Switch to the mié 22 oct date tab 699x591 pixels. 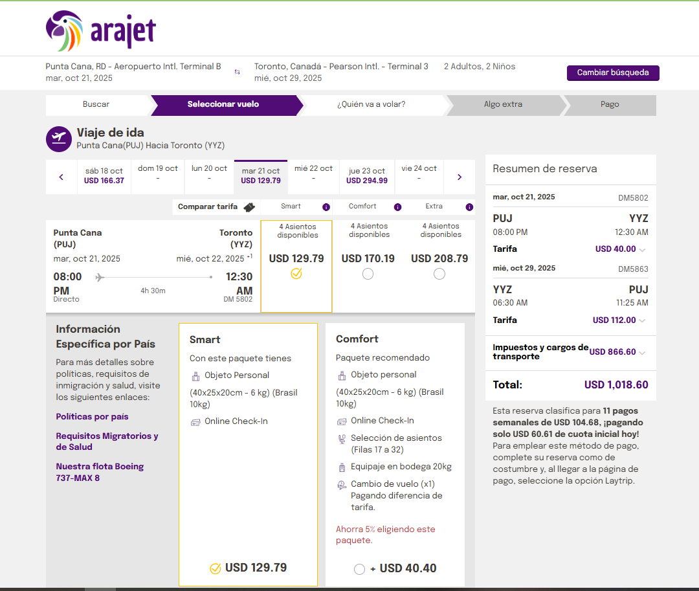tap(313, 176)
